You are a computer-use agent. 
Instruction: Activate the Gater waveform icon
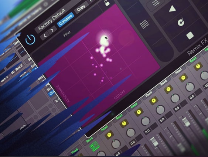coord(145,24)
